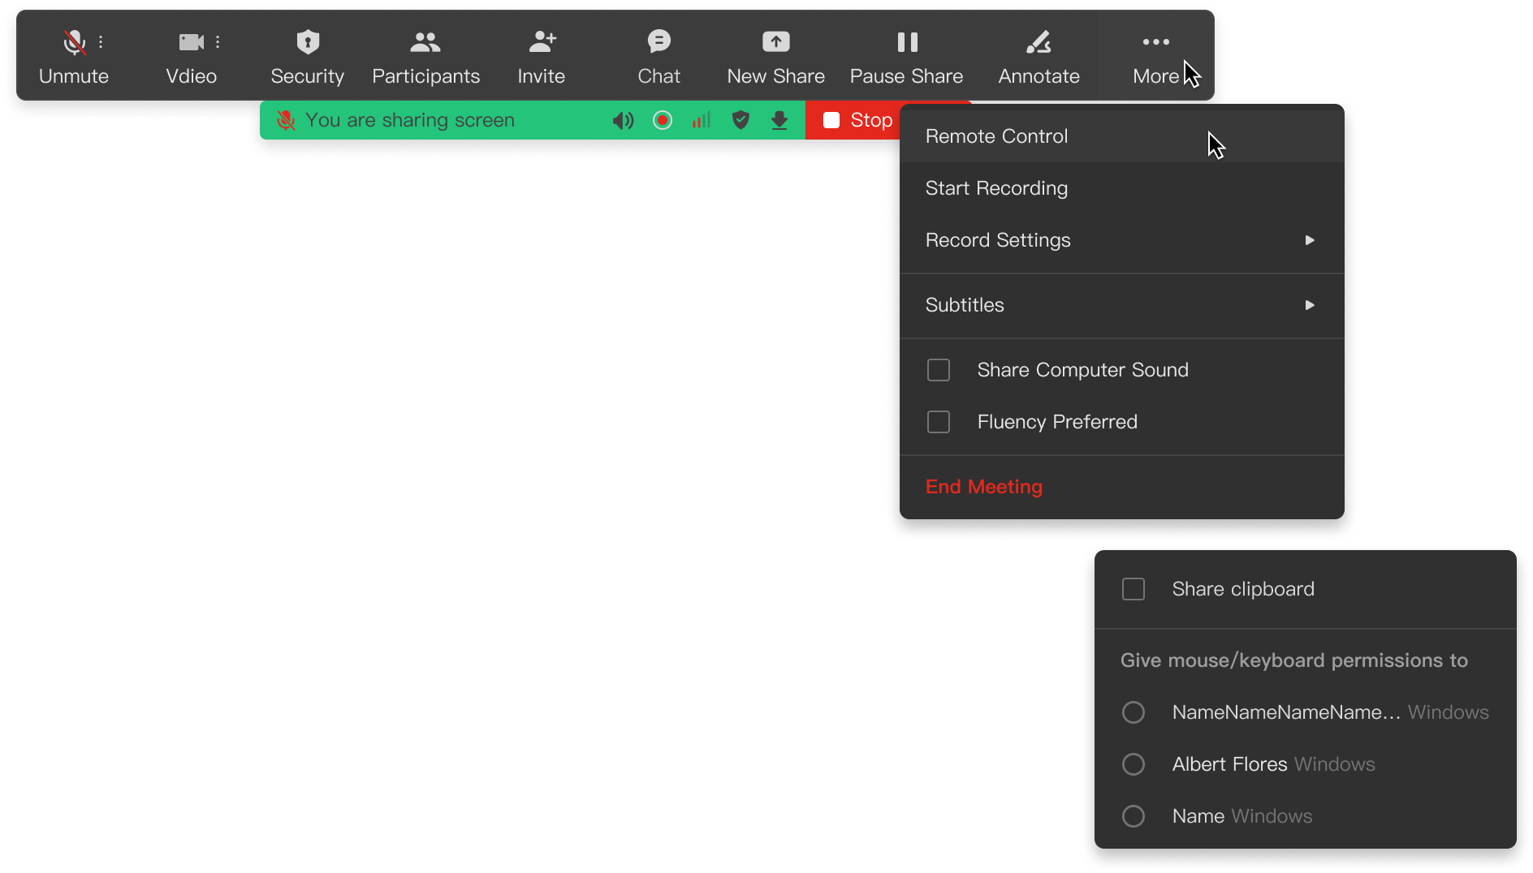Click End Meeting in red
Viewport: 1533px width, 873px height.
point(983,487)
